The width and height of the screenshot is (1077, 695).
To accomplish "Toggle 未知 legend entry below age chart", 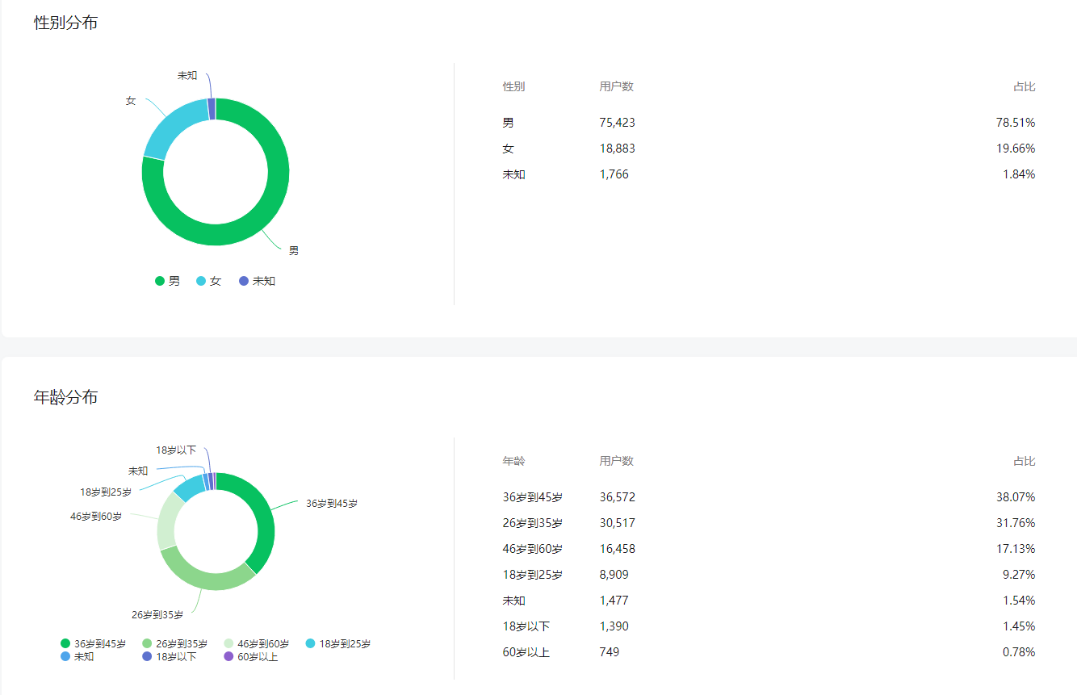I will click(78, 657).
